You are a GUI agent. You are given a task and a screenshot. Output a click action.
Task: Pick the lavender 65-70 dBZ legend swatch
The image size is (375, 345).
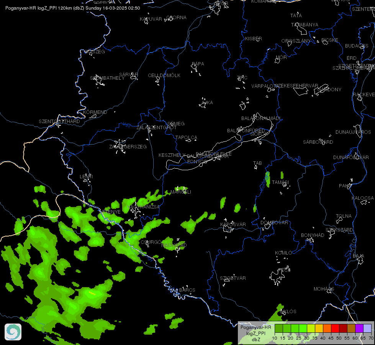(x=367, y=328)
